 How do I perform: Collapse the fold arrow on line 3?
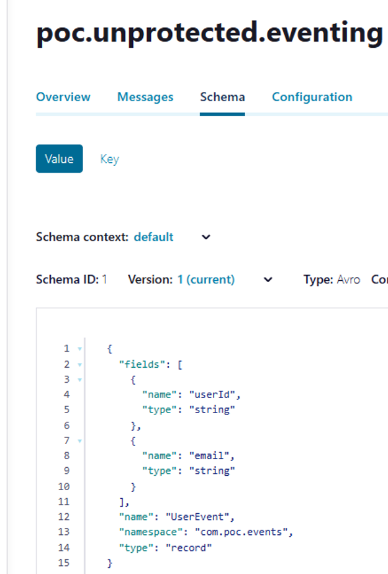[x=79, y=380]
